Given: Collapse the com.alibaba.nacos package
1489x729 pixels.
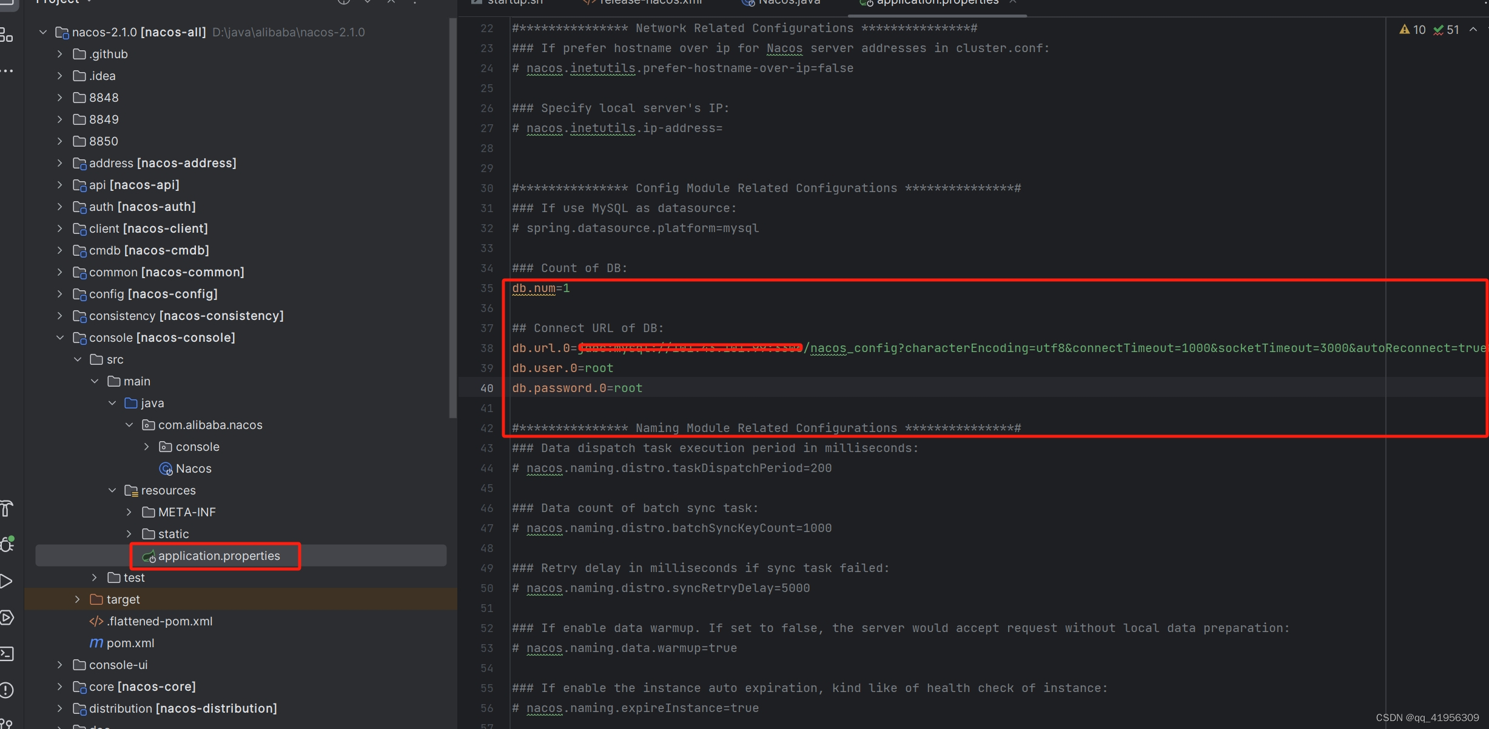Looking at the screenshot, I should click(129, 425).
